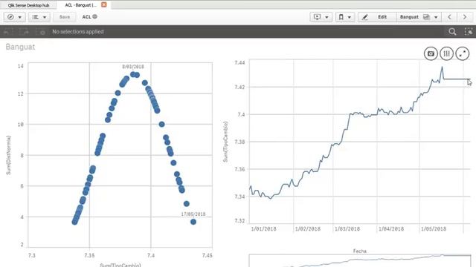
Task: Click the Banguat sheet title
Action: [x=20, y=47]
